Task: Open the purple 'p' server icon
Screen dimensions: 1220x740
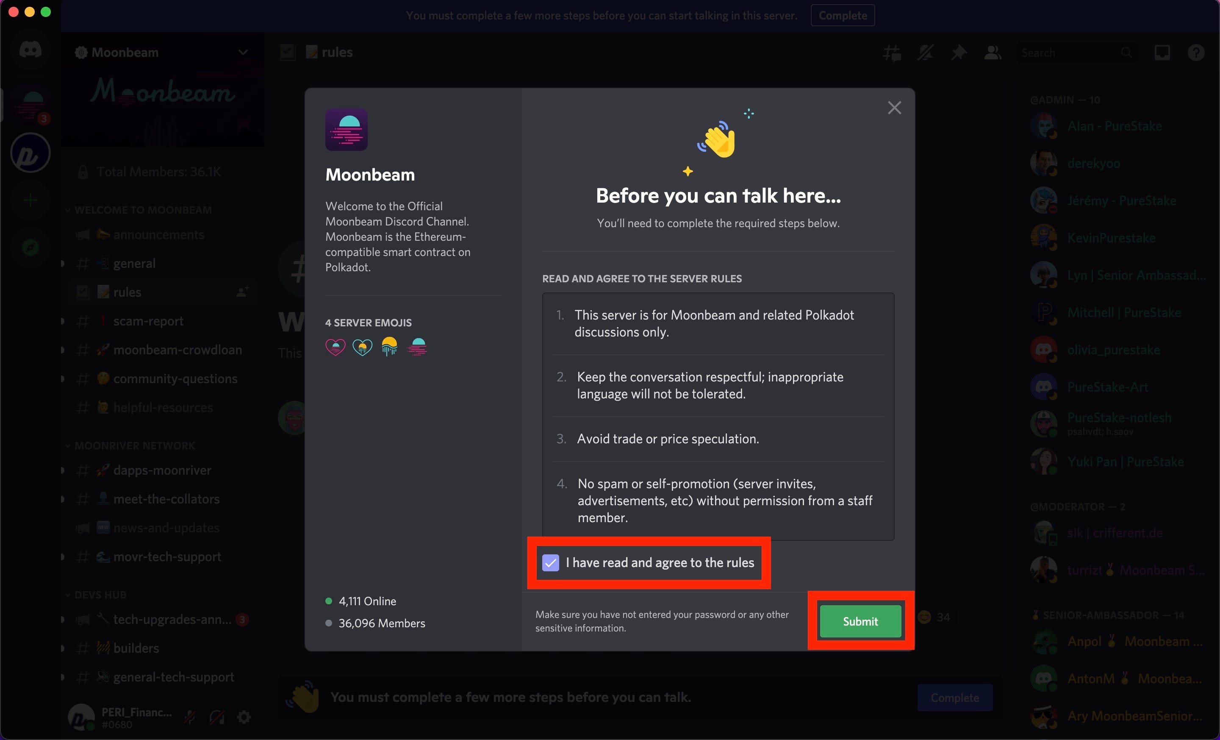Action: coord(30,153)
